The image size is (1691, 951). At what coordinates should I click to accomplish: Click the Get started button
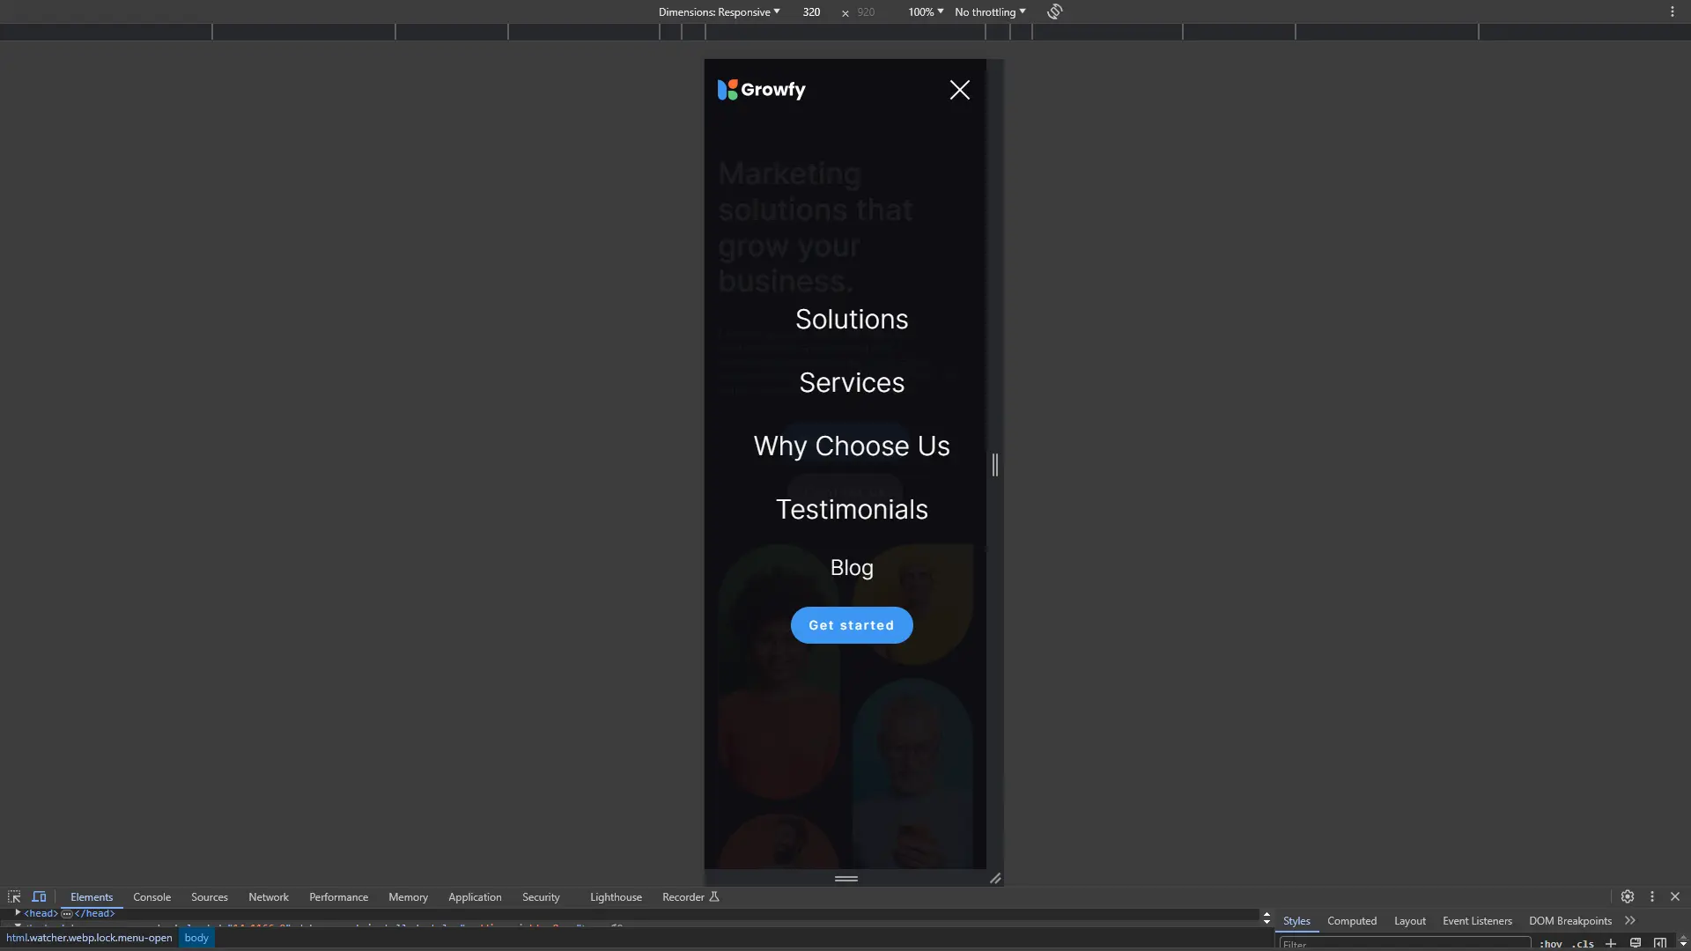(852, 626)
